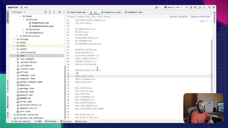This screenshot has height=128, width=228.
Task: Expand the ValueObjects folder
Action: (x=23, y=33)
